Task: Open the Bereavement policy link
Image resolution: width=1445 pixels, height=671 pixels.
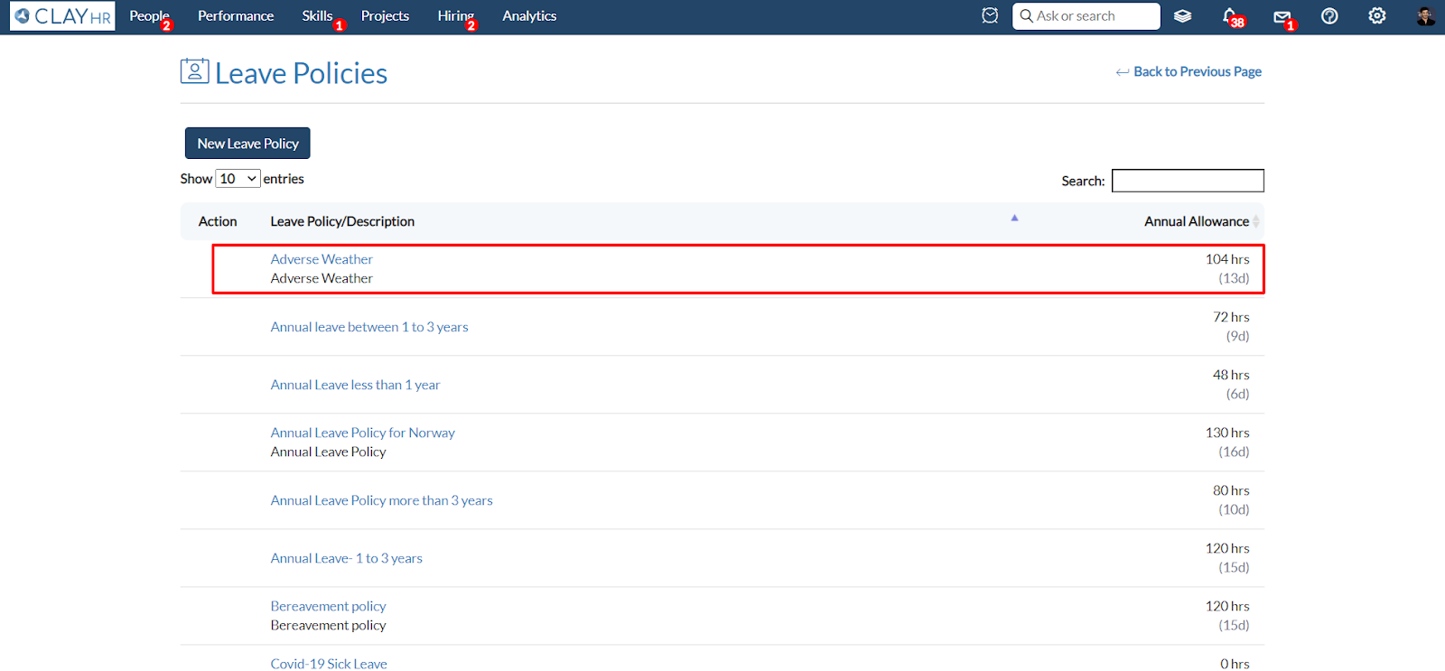Action: 328,606
